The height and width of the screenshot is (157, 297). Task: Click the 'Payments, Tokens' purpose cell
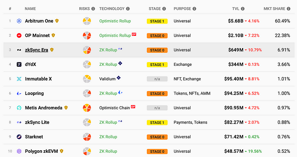[191, 122]
